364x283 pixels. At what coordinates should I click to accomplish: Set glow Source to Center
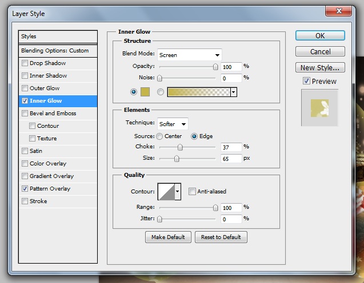tap(159, 136)
